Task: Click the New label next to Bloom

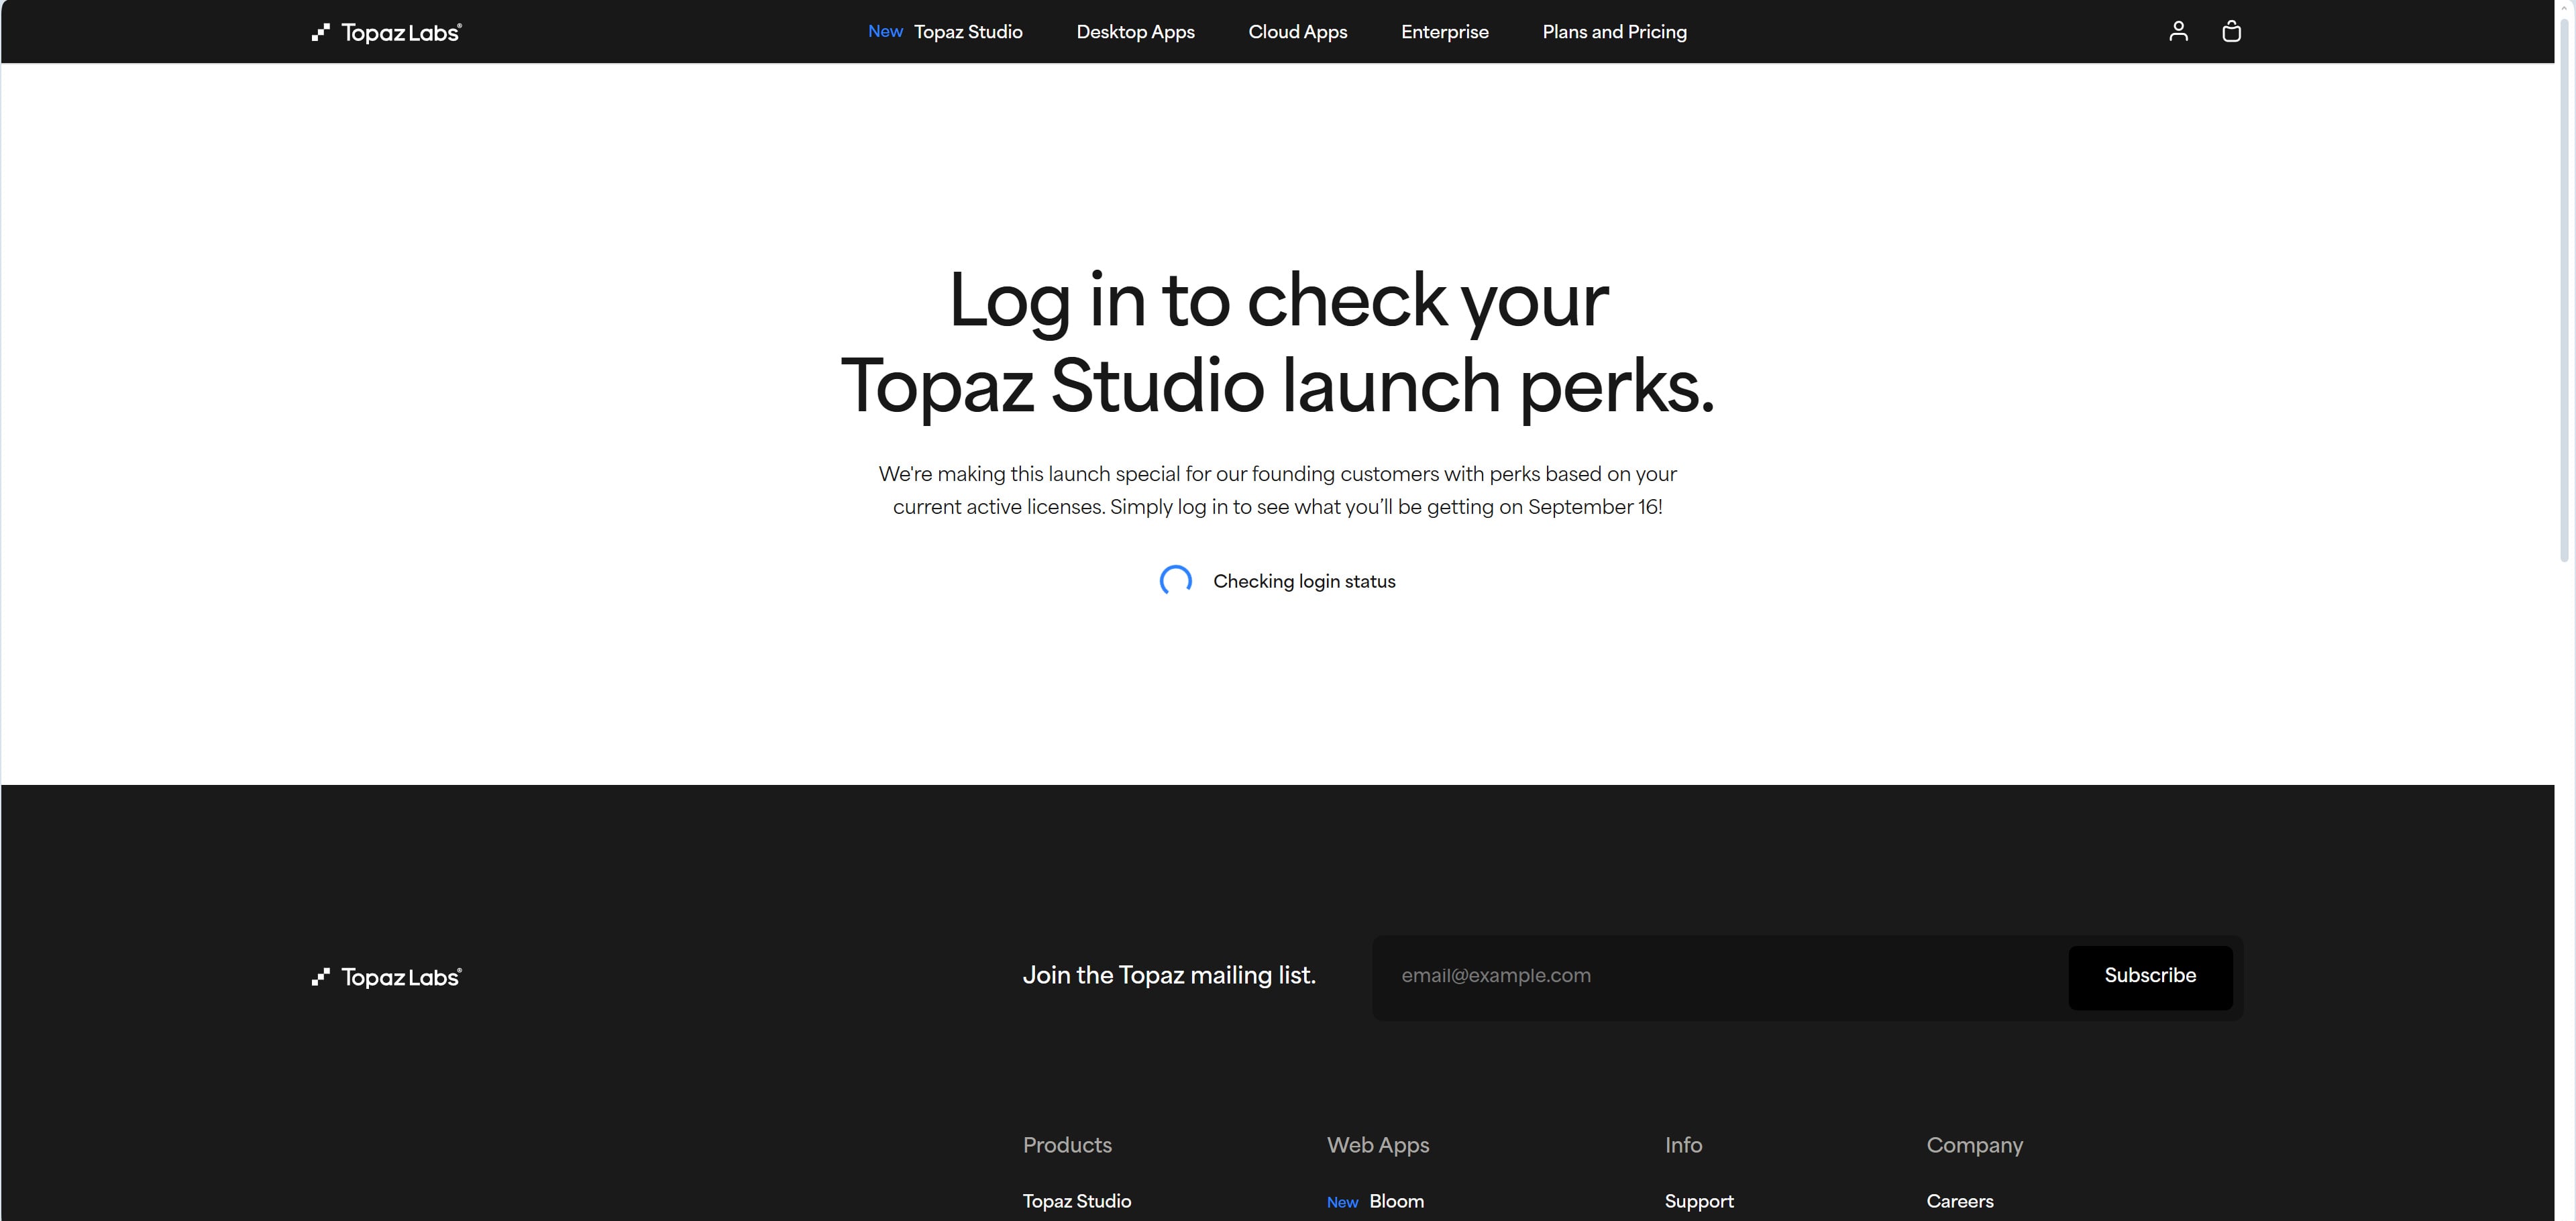Action: click(x=1342, y=1203)
